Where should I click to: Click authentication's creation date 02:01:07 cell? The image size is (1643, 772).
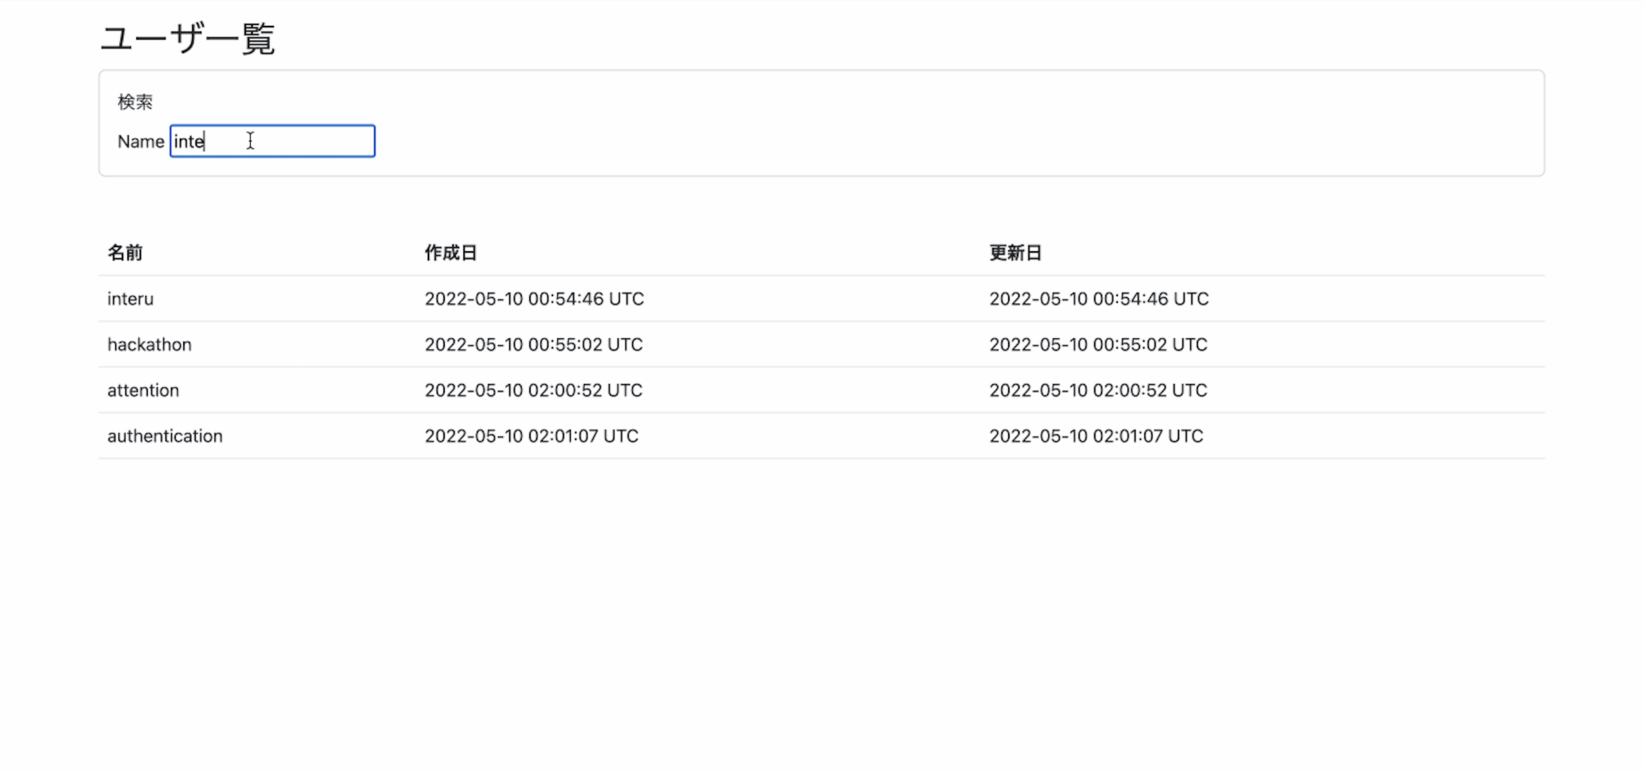pyautogui.click(x=531, y=436)
